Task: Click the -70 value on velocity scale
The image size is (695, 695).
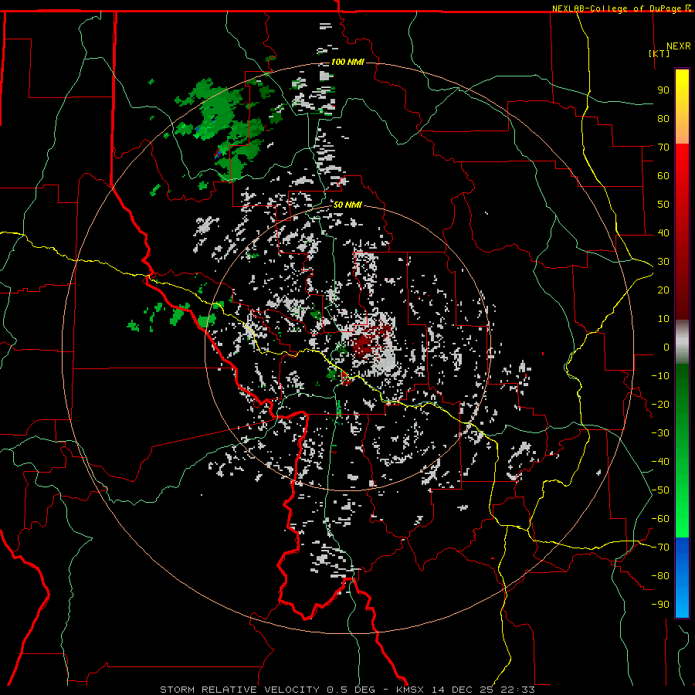Action: click(x=660, y=548)
